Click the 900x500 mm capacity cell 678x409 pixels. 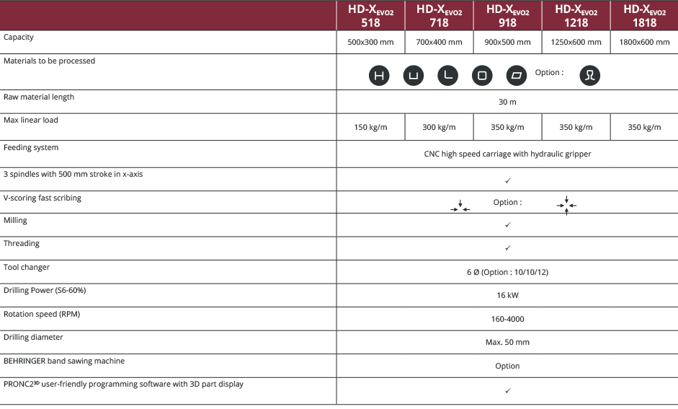pyautogui.click(x=507, y=42)
